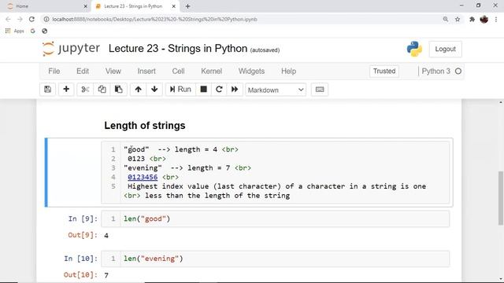
Task: Click the Out[9] output value 4
Action: (106, 236)
